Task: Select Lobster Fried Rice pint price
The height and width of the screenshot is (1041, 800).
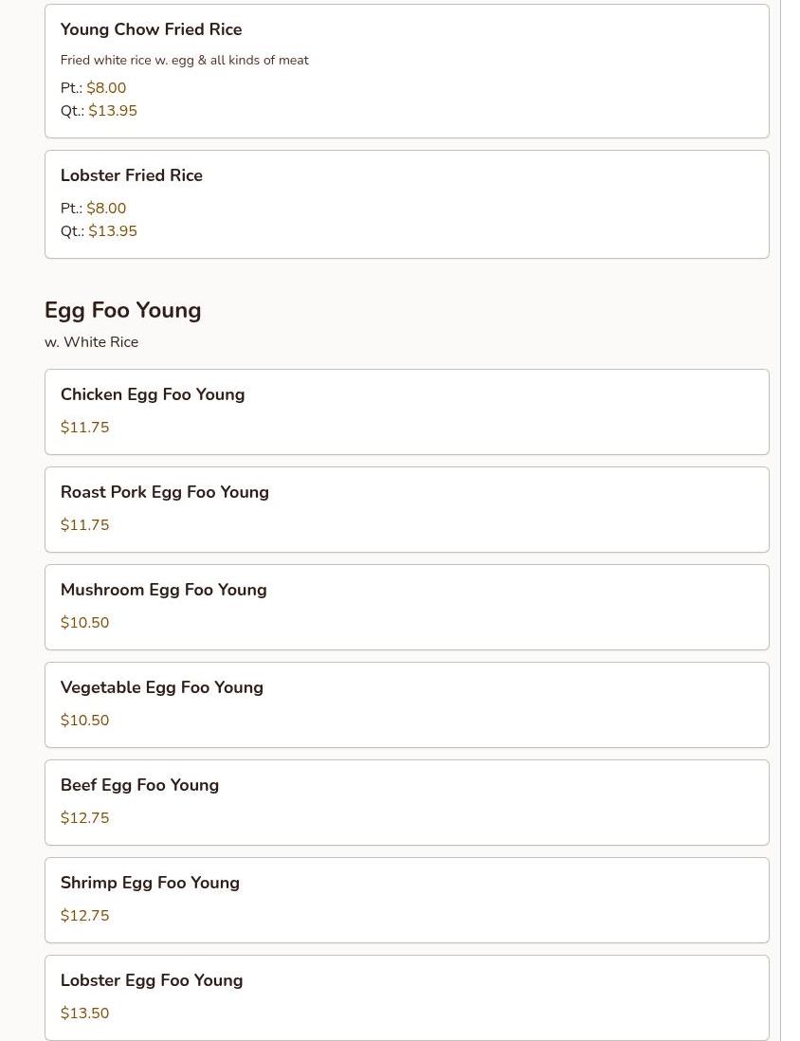Action: 106,209
